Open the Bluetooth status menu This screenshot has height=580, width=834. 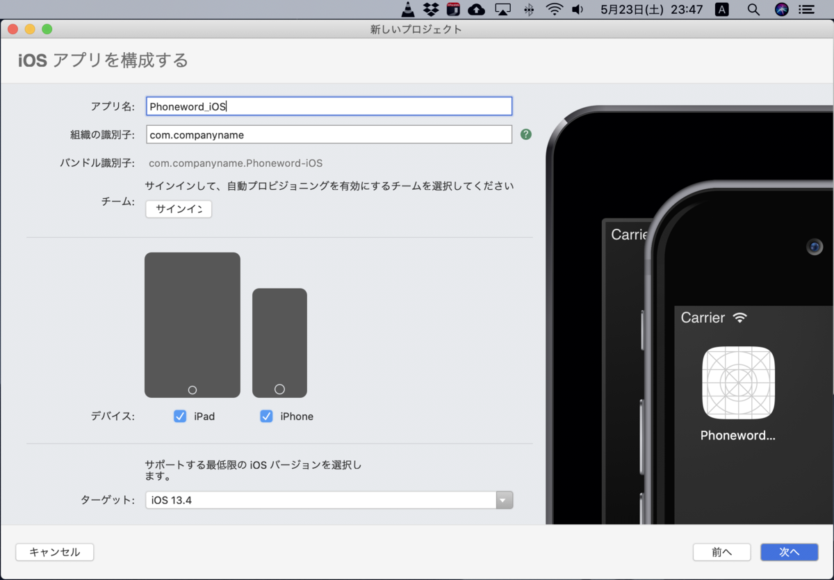coord(528,10)
